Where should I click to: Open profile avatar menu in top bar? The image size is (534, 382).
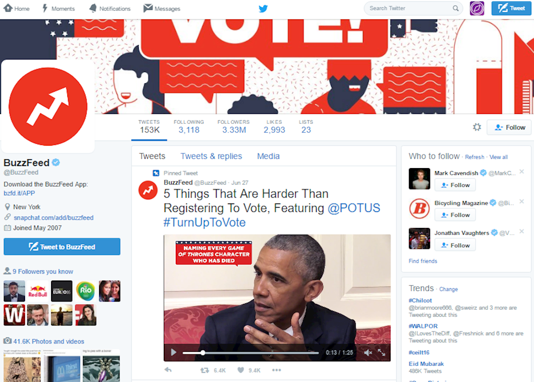pos(477,8)
